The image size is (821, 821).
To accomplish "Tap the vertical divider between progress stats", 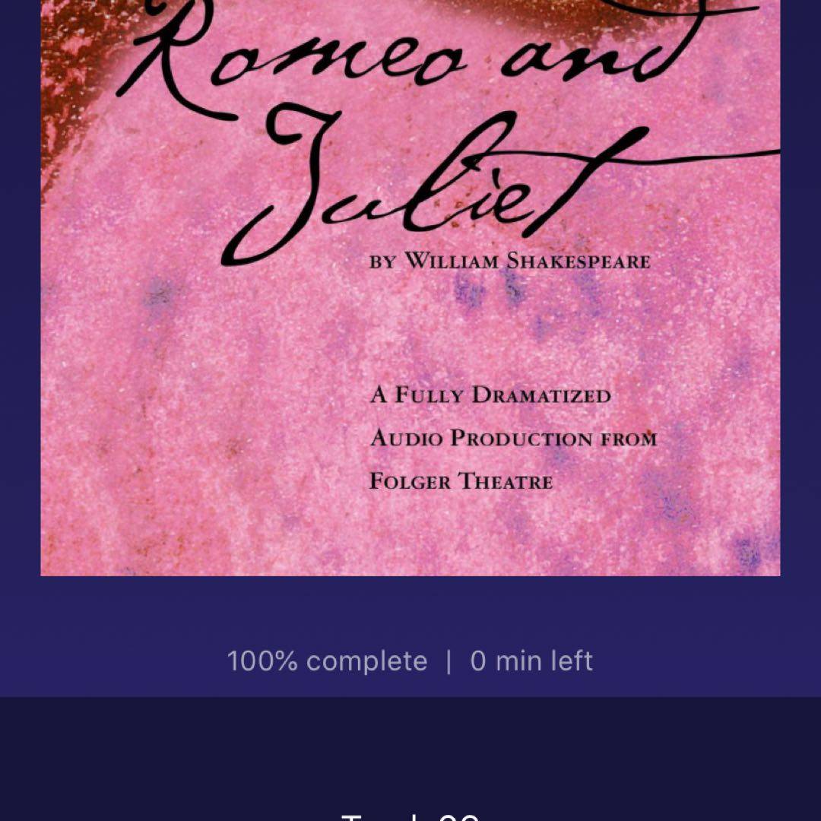I will [x=449, y=661].
